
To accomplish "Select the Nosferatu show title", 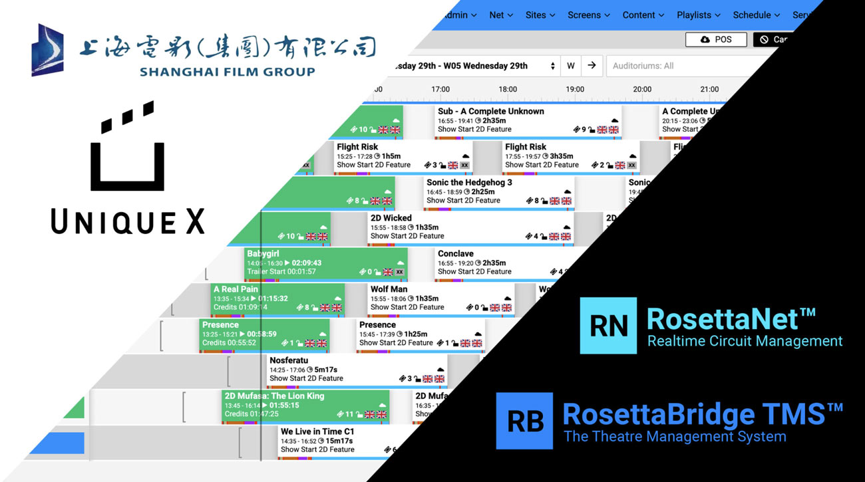I will point(289,360).
